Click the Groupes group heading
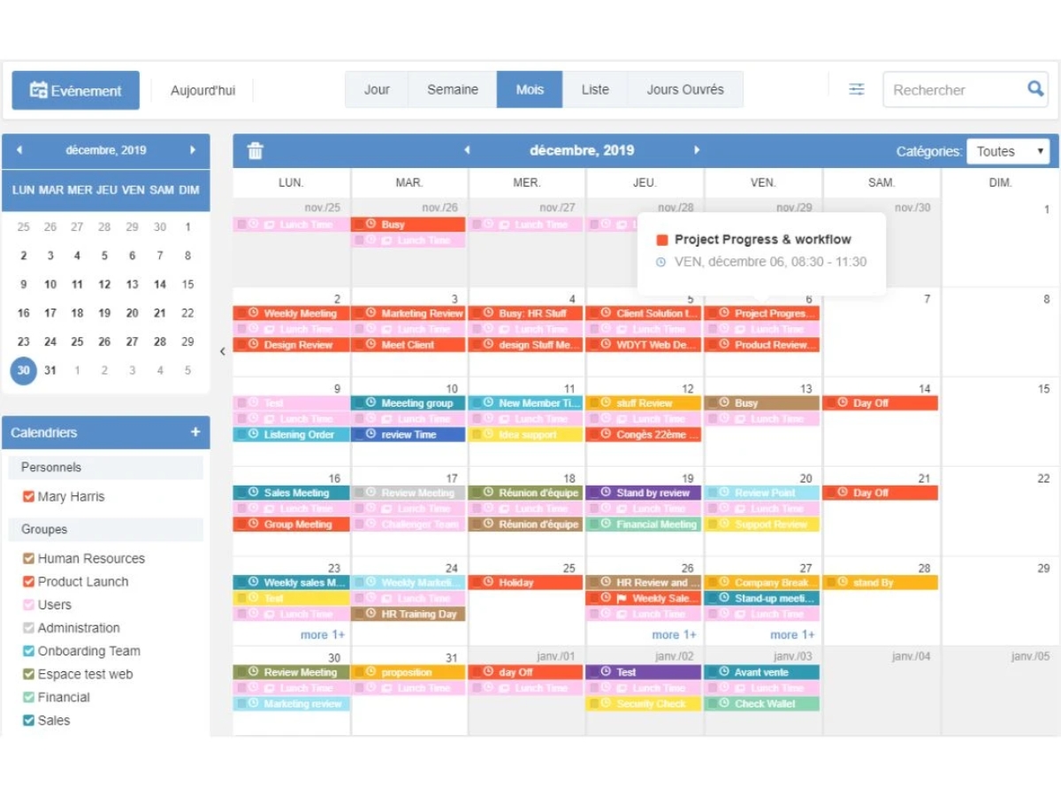 click(x=106, y=529)
